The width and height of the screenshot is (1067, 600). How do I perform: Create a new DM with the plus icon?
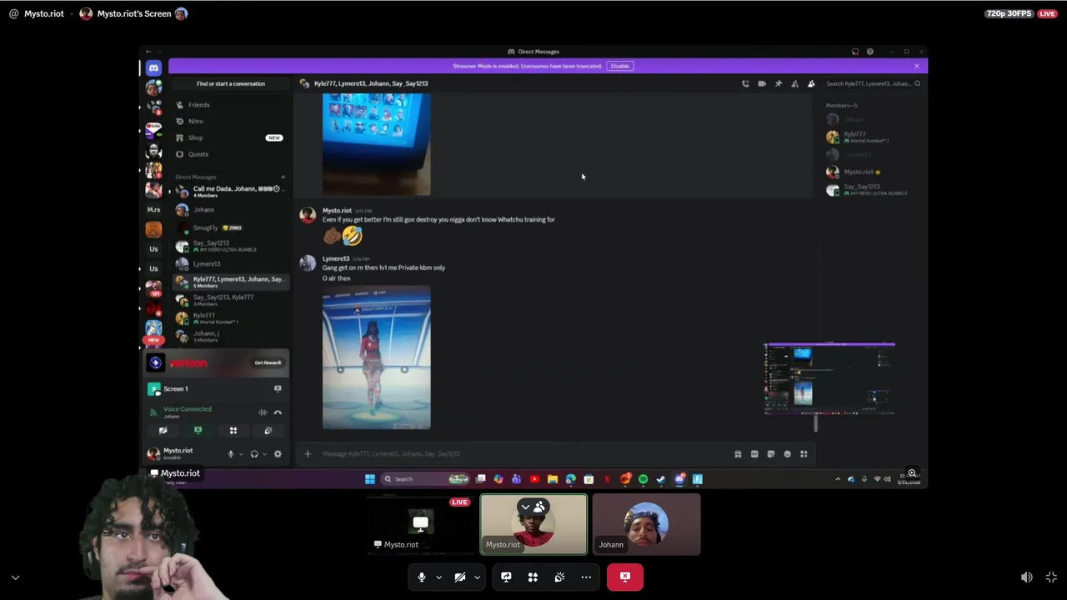(283, 177)
